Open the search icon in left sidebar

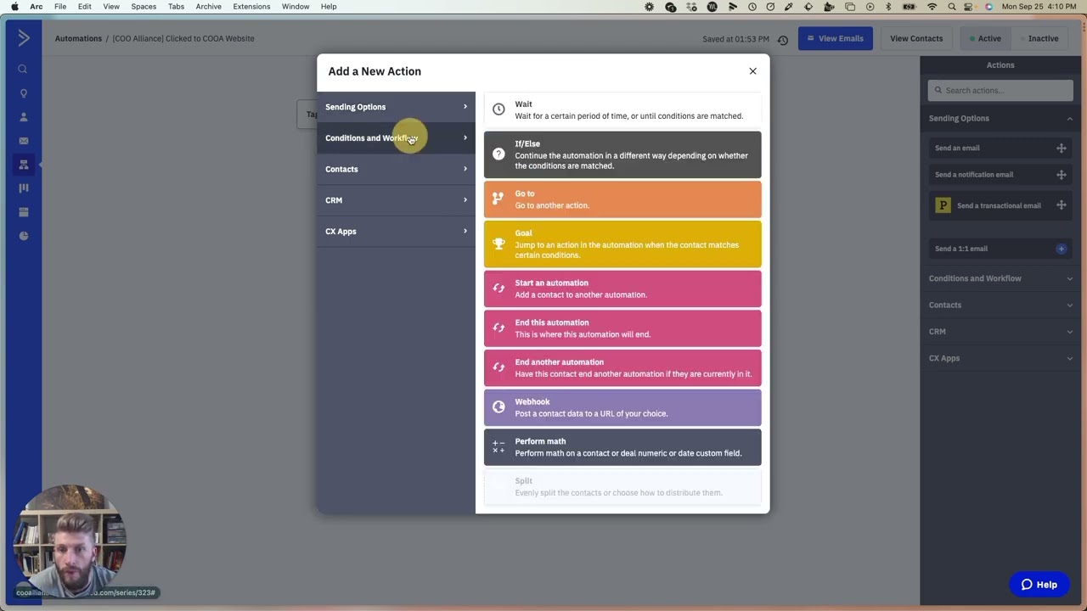pyautogui.click(x=23, y=70)
